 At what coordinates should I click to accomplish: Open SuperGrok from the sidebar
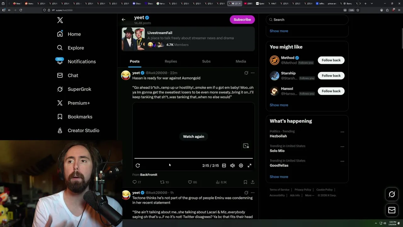click(x=74, y=89)
